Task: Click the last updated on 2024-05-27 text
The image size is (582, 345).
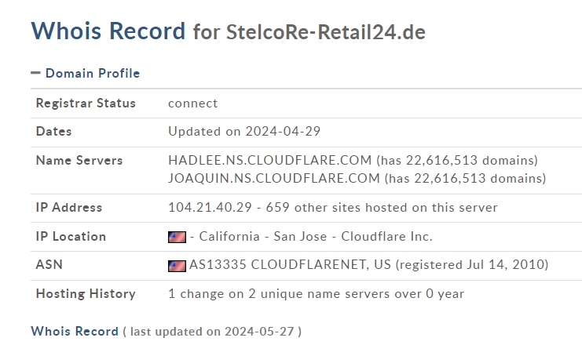Action: pos(212,332)
